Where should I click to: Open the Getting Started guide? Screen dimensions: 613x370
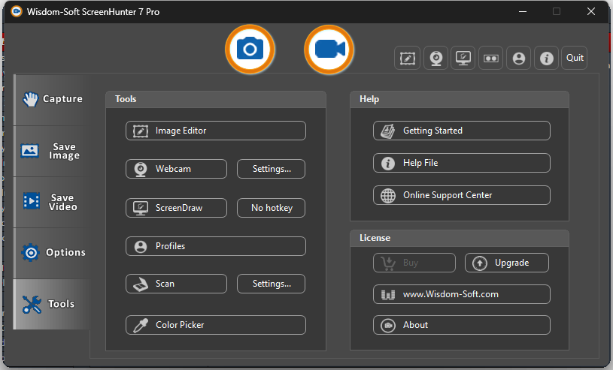462,131
